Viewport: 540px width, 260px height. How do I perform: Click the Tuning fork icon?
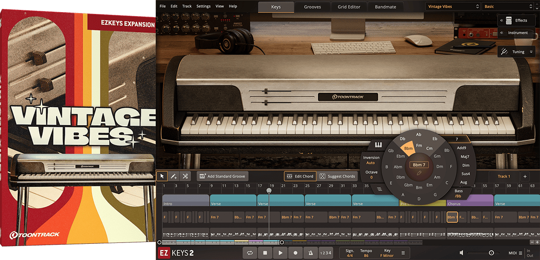point(504,51)
